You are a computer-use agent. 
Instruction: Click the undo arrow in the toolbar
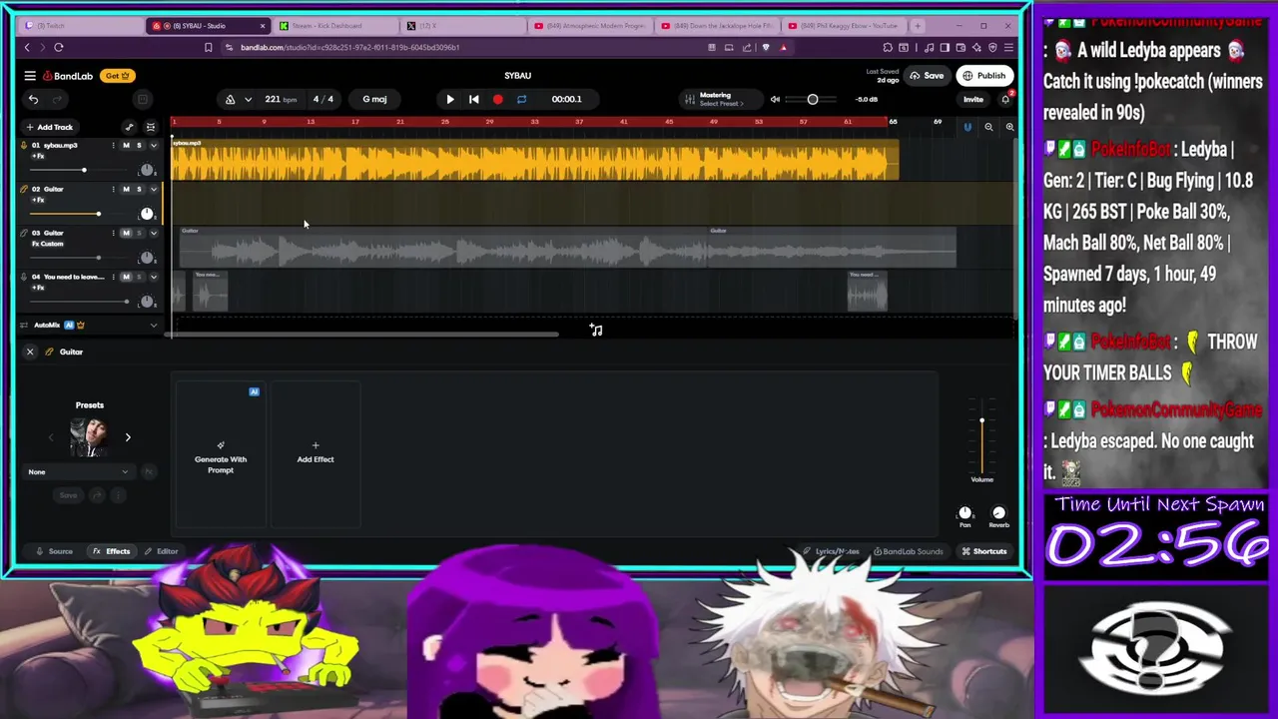(33, 99)
